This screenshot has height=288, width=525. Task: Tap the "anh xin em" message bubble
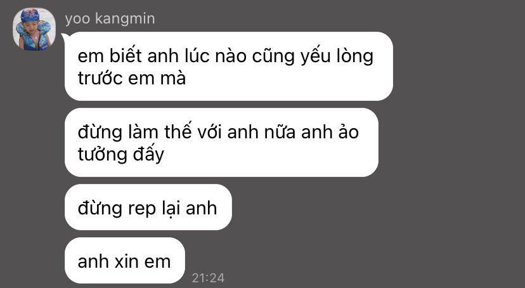point(124,261)
